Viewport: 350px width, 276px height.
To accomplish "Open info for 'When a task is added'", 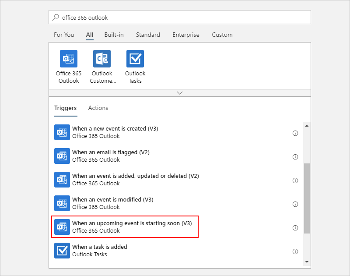I will pos(295,251).
